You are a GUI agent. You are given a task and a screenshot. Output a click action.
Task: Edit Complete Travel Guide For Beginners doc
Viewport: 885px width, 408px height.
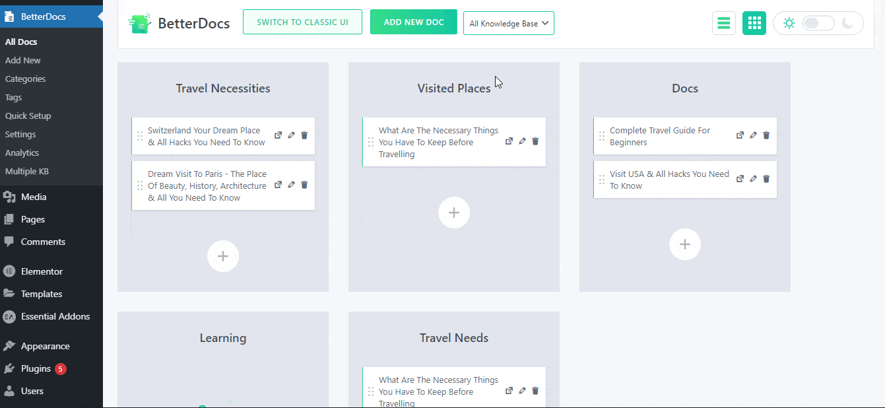tap(753, 135)
